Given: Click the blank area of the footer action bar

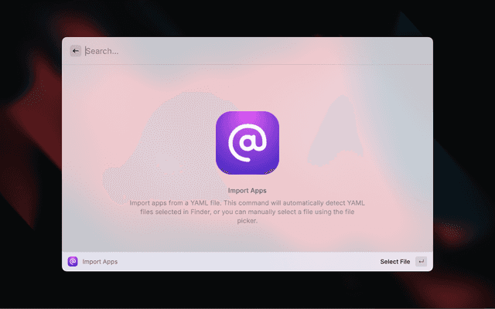Looking at the screenshot, I should coord(247,262).
